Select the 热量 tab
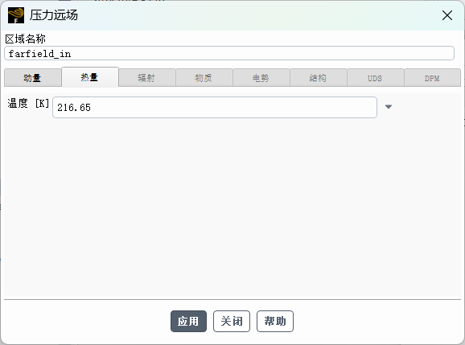 tap(90, 77)
